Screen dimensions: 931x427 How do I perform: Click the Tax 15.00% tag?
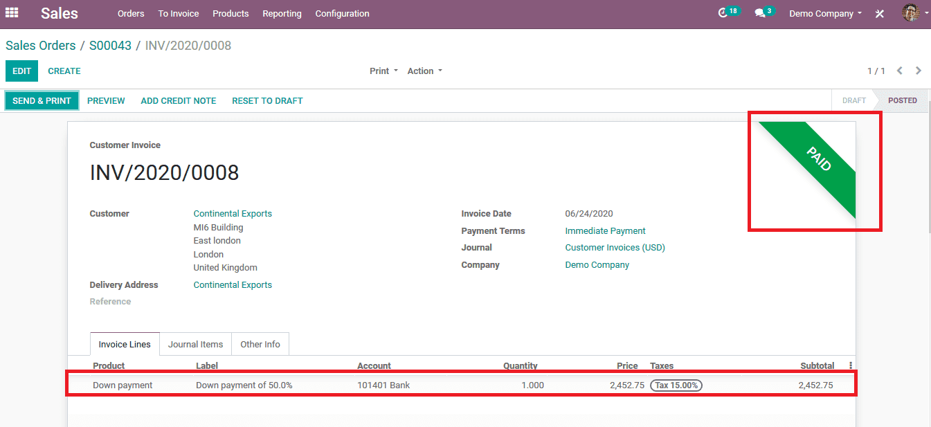pyautogui.click(x=676, y=385)
